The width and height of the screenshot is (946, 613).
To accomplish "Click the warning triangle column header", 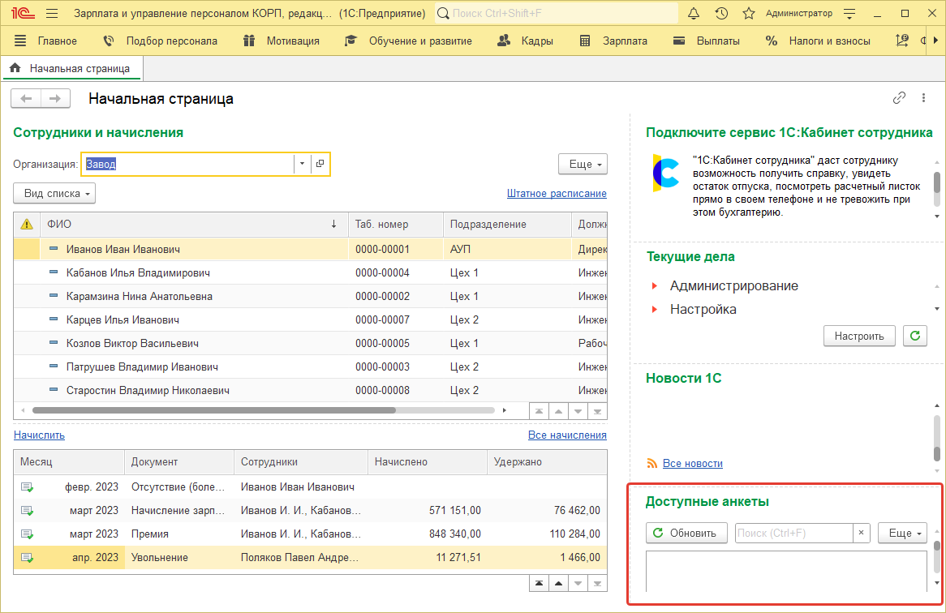I will tap(27, 225).
